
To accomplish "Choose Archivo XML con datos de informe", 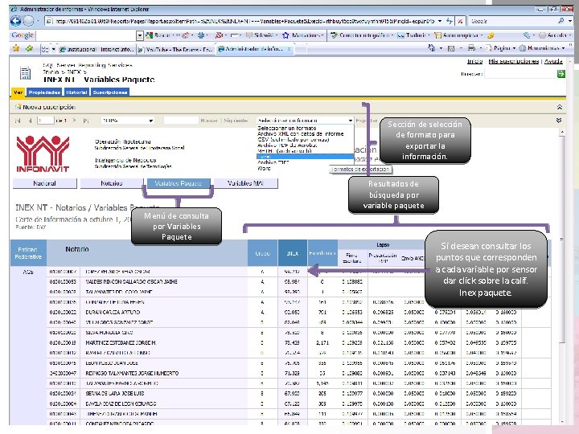I will click(301, 134).
